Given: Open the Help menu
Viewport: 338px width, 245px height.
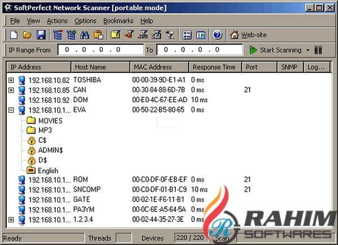Looking at the screenshot, I should (x=147, y=21).
